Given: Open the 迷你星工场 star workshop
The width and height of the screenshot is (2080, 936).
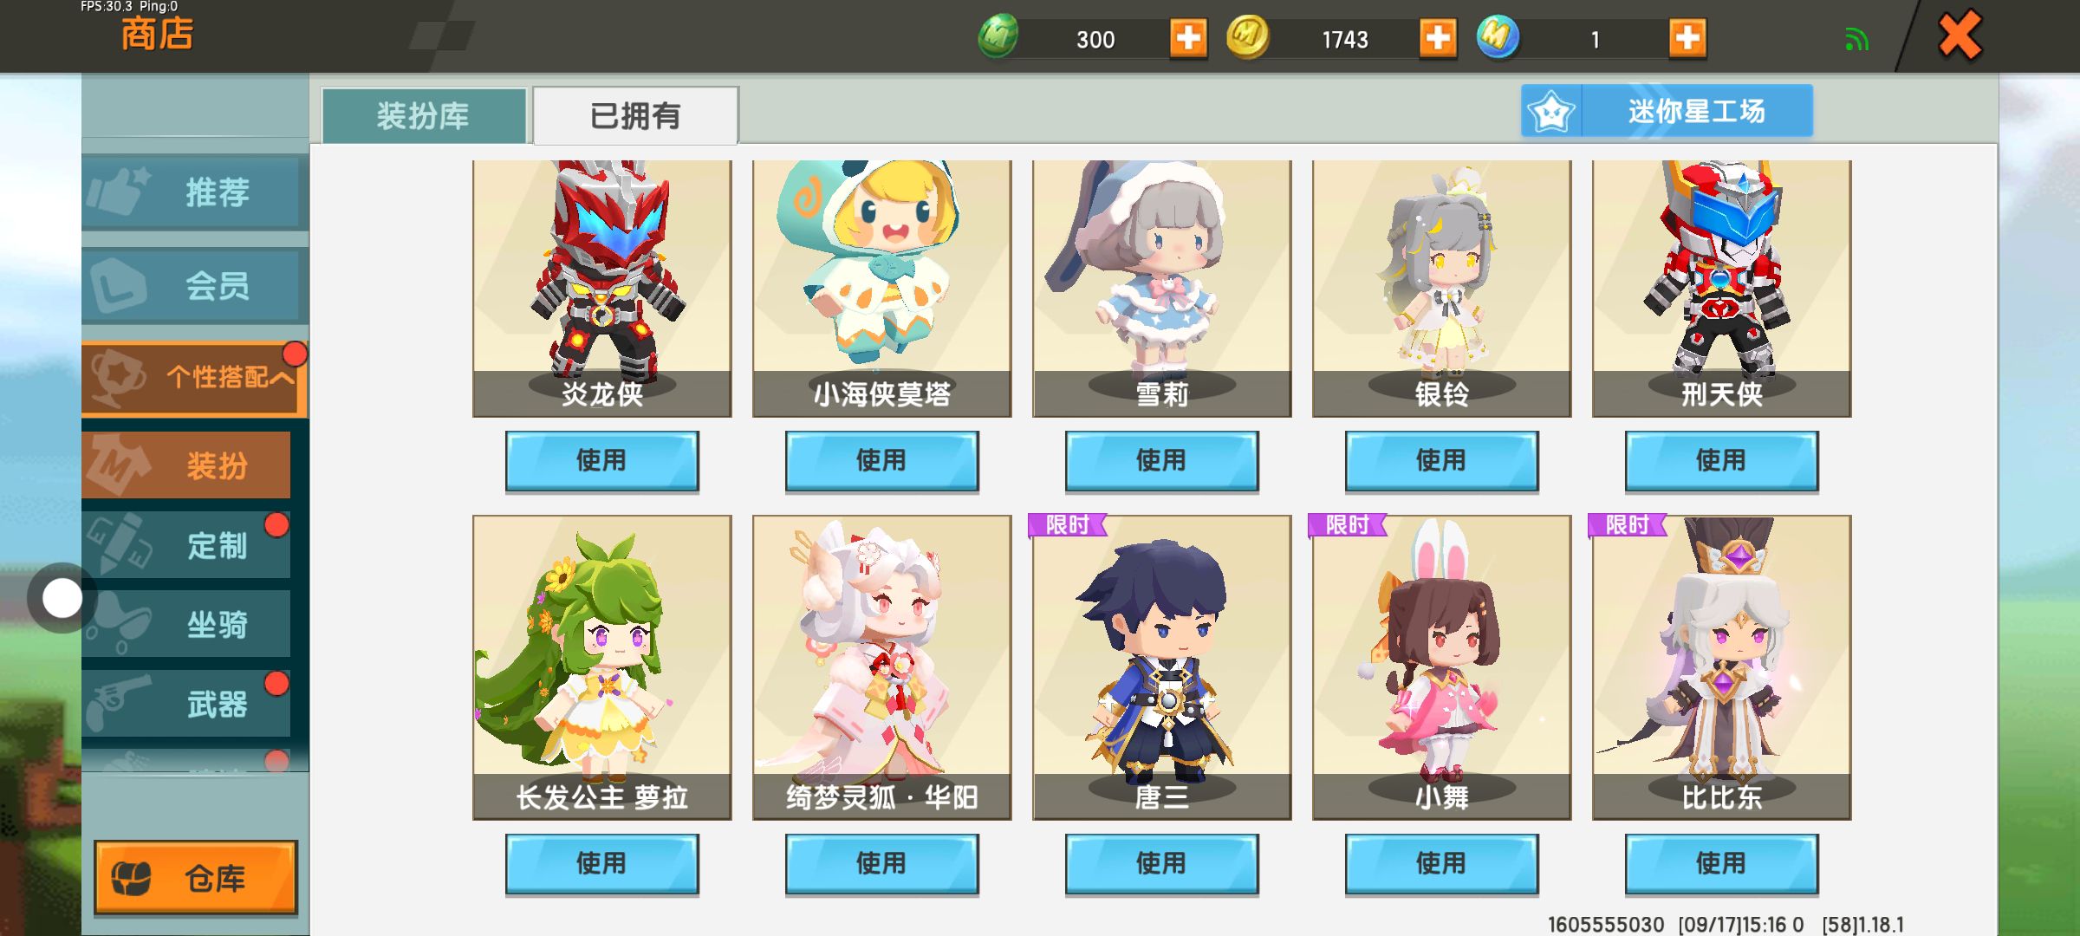Looking at the screenshot, I should pyautogui.click(x=1667, y=111).
